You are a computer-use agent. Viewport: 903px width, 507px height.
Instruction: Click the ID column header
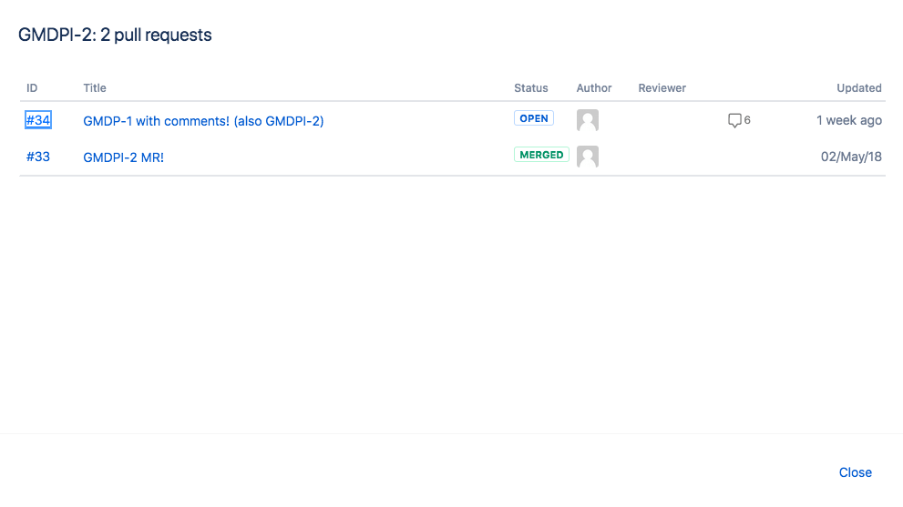tap(32, 88)
